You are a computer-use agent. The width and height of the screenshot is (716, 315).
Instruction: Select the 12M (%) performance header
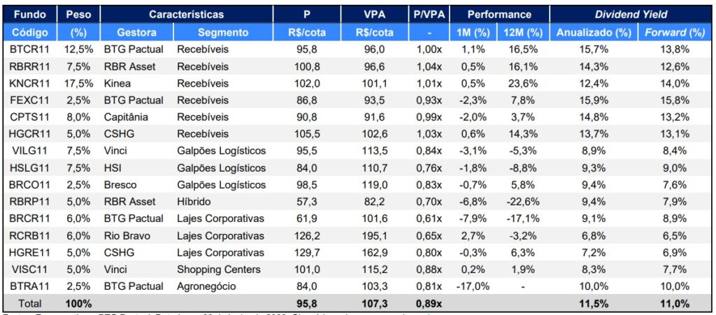click(522, 32)
